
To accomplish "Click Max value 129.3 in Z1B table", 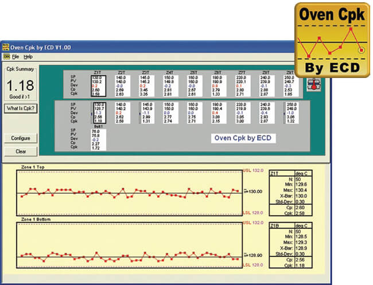I will (301, 243).
